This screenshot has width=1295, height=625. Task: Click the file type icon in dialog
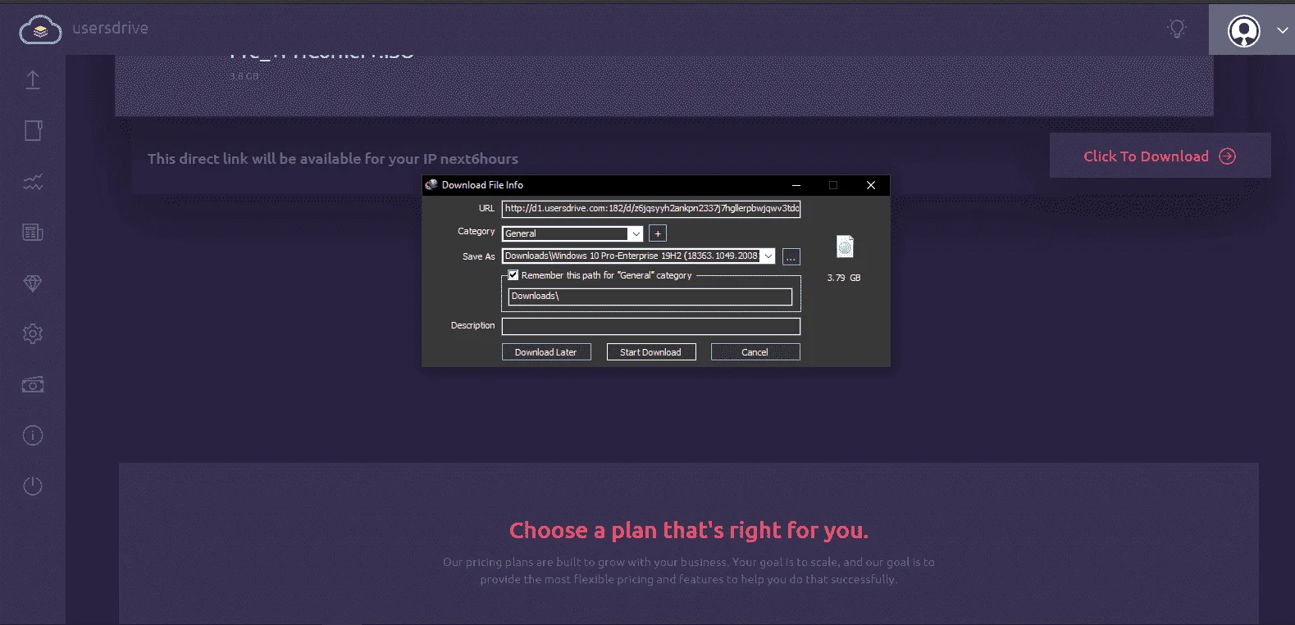pos(845,247)
